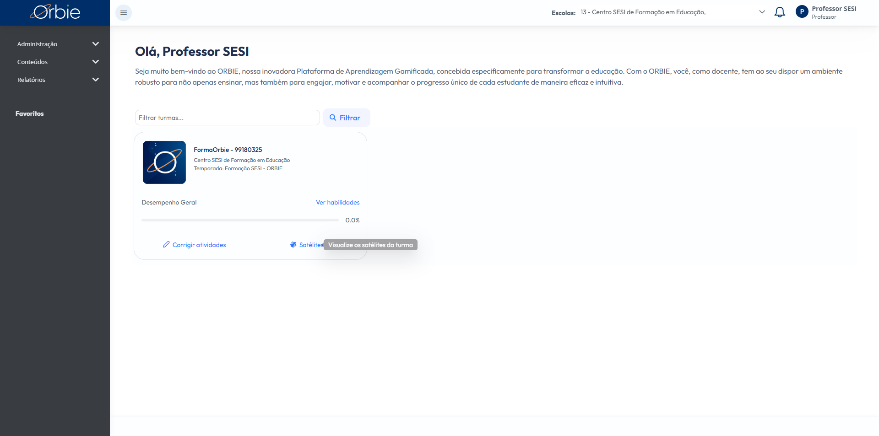Click the 'Olá, Professor SESI' heading
Image resolution: width=879 pixels, height=436 pixels.
192,51
